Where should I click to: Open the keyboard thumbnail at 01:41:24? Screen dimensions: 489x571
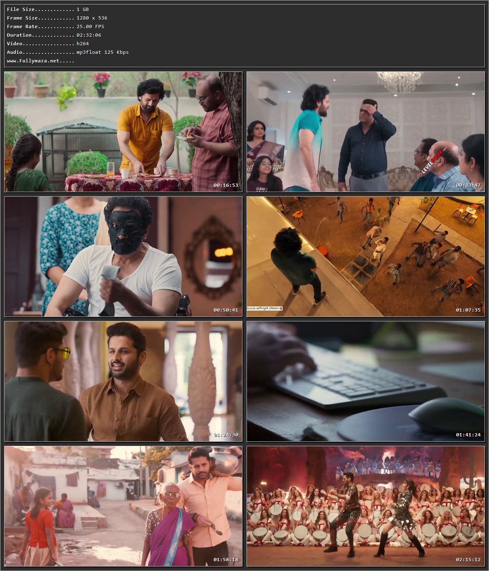[366, 381]
